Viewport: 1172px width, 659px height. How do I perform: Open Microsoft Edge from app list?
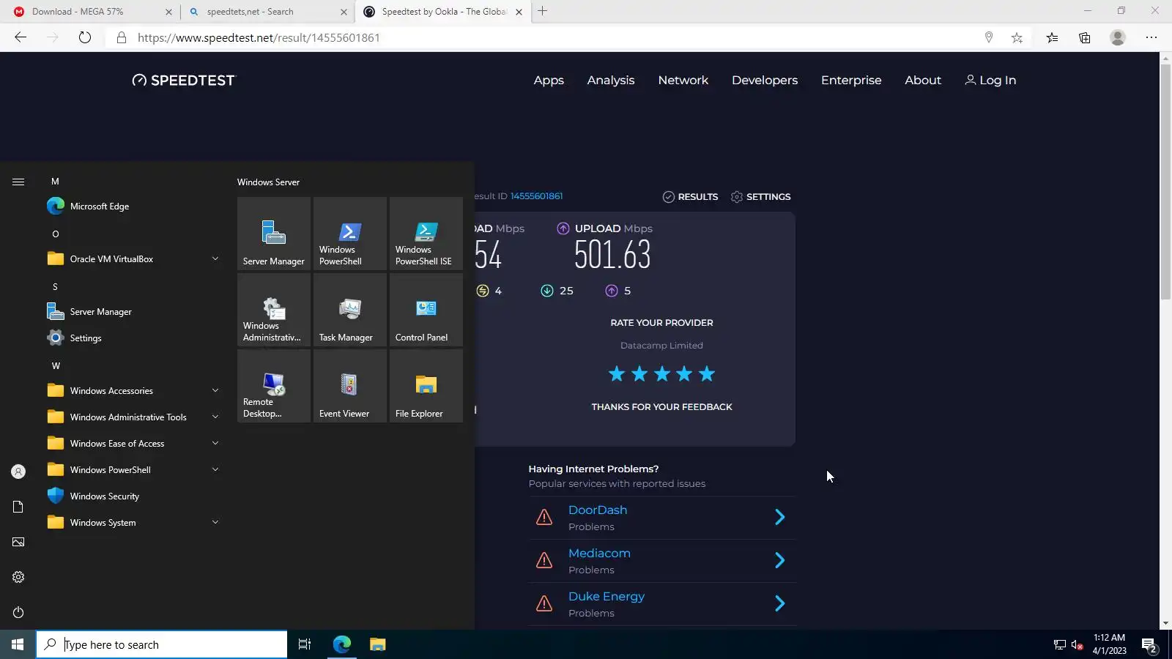point(133,206)
